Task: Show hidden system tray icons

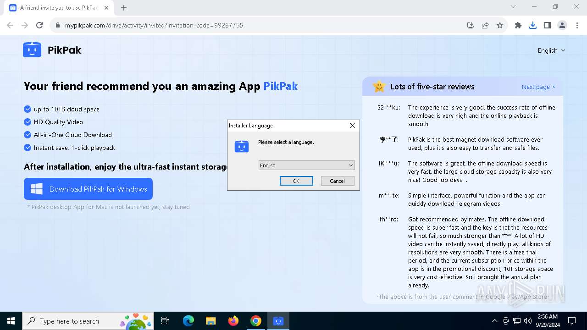Action: (x=495, y=321)
